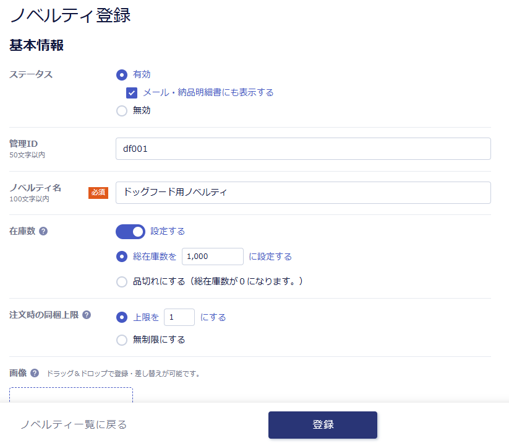This screenshot has width=509, height=443.
Task: Select the 総在庫数を radio button
Action: click(122, 257)
